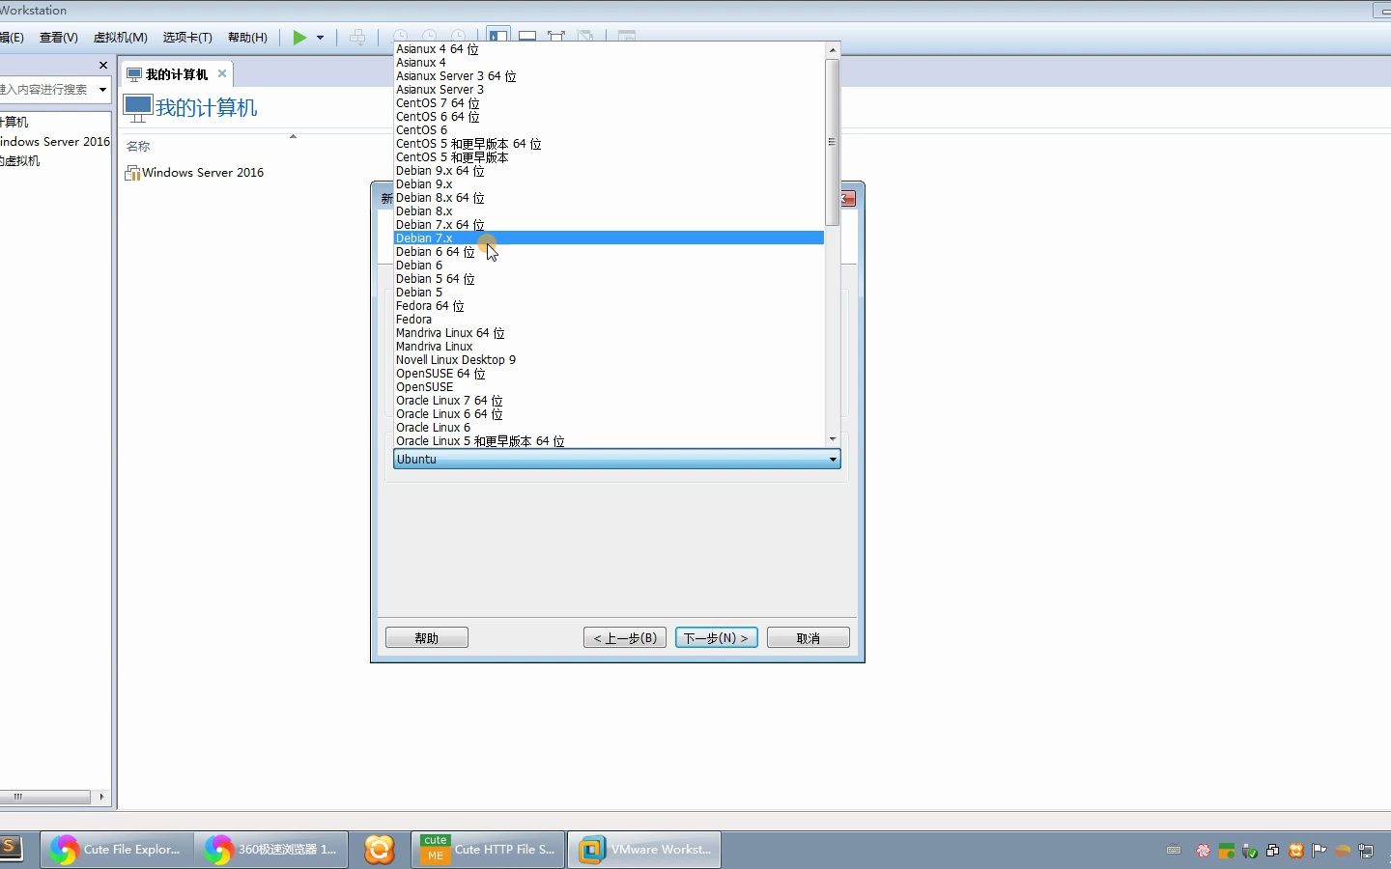Click the show library view toolbar icon
This screenshot has width=1391, height=869.
click(x=498, y=37)
